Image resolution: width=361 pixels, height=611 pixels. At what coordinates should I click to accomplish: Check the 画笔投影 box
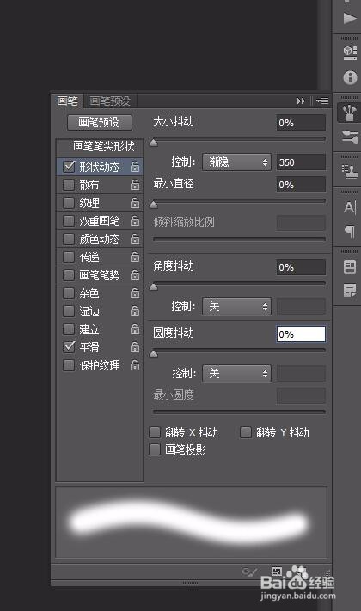click(155, 449)
